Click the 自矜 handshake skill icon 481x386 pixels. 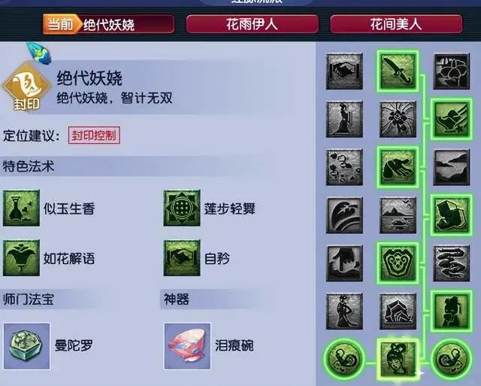[182, 258]
